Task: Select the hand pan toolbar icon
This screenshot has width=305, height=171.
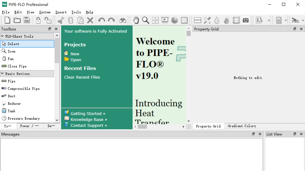Action: pyautogui.click(x=136, y=20)
